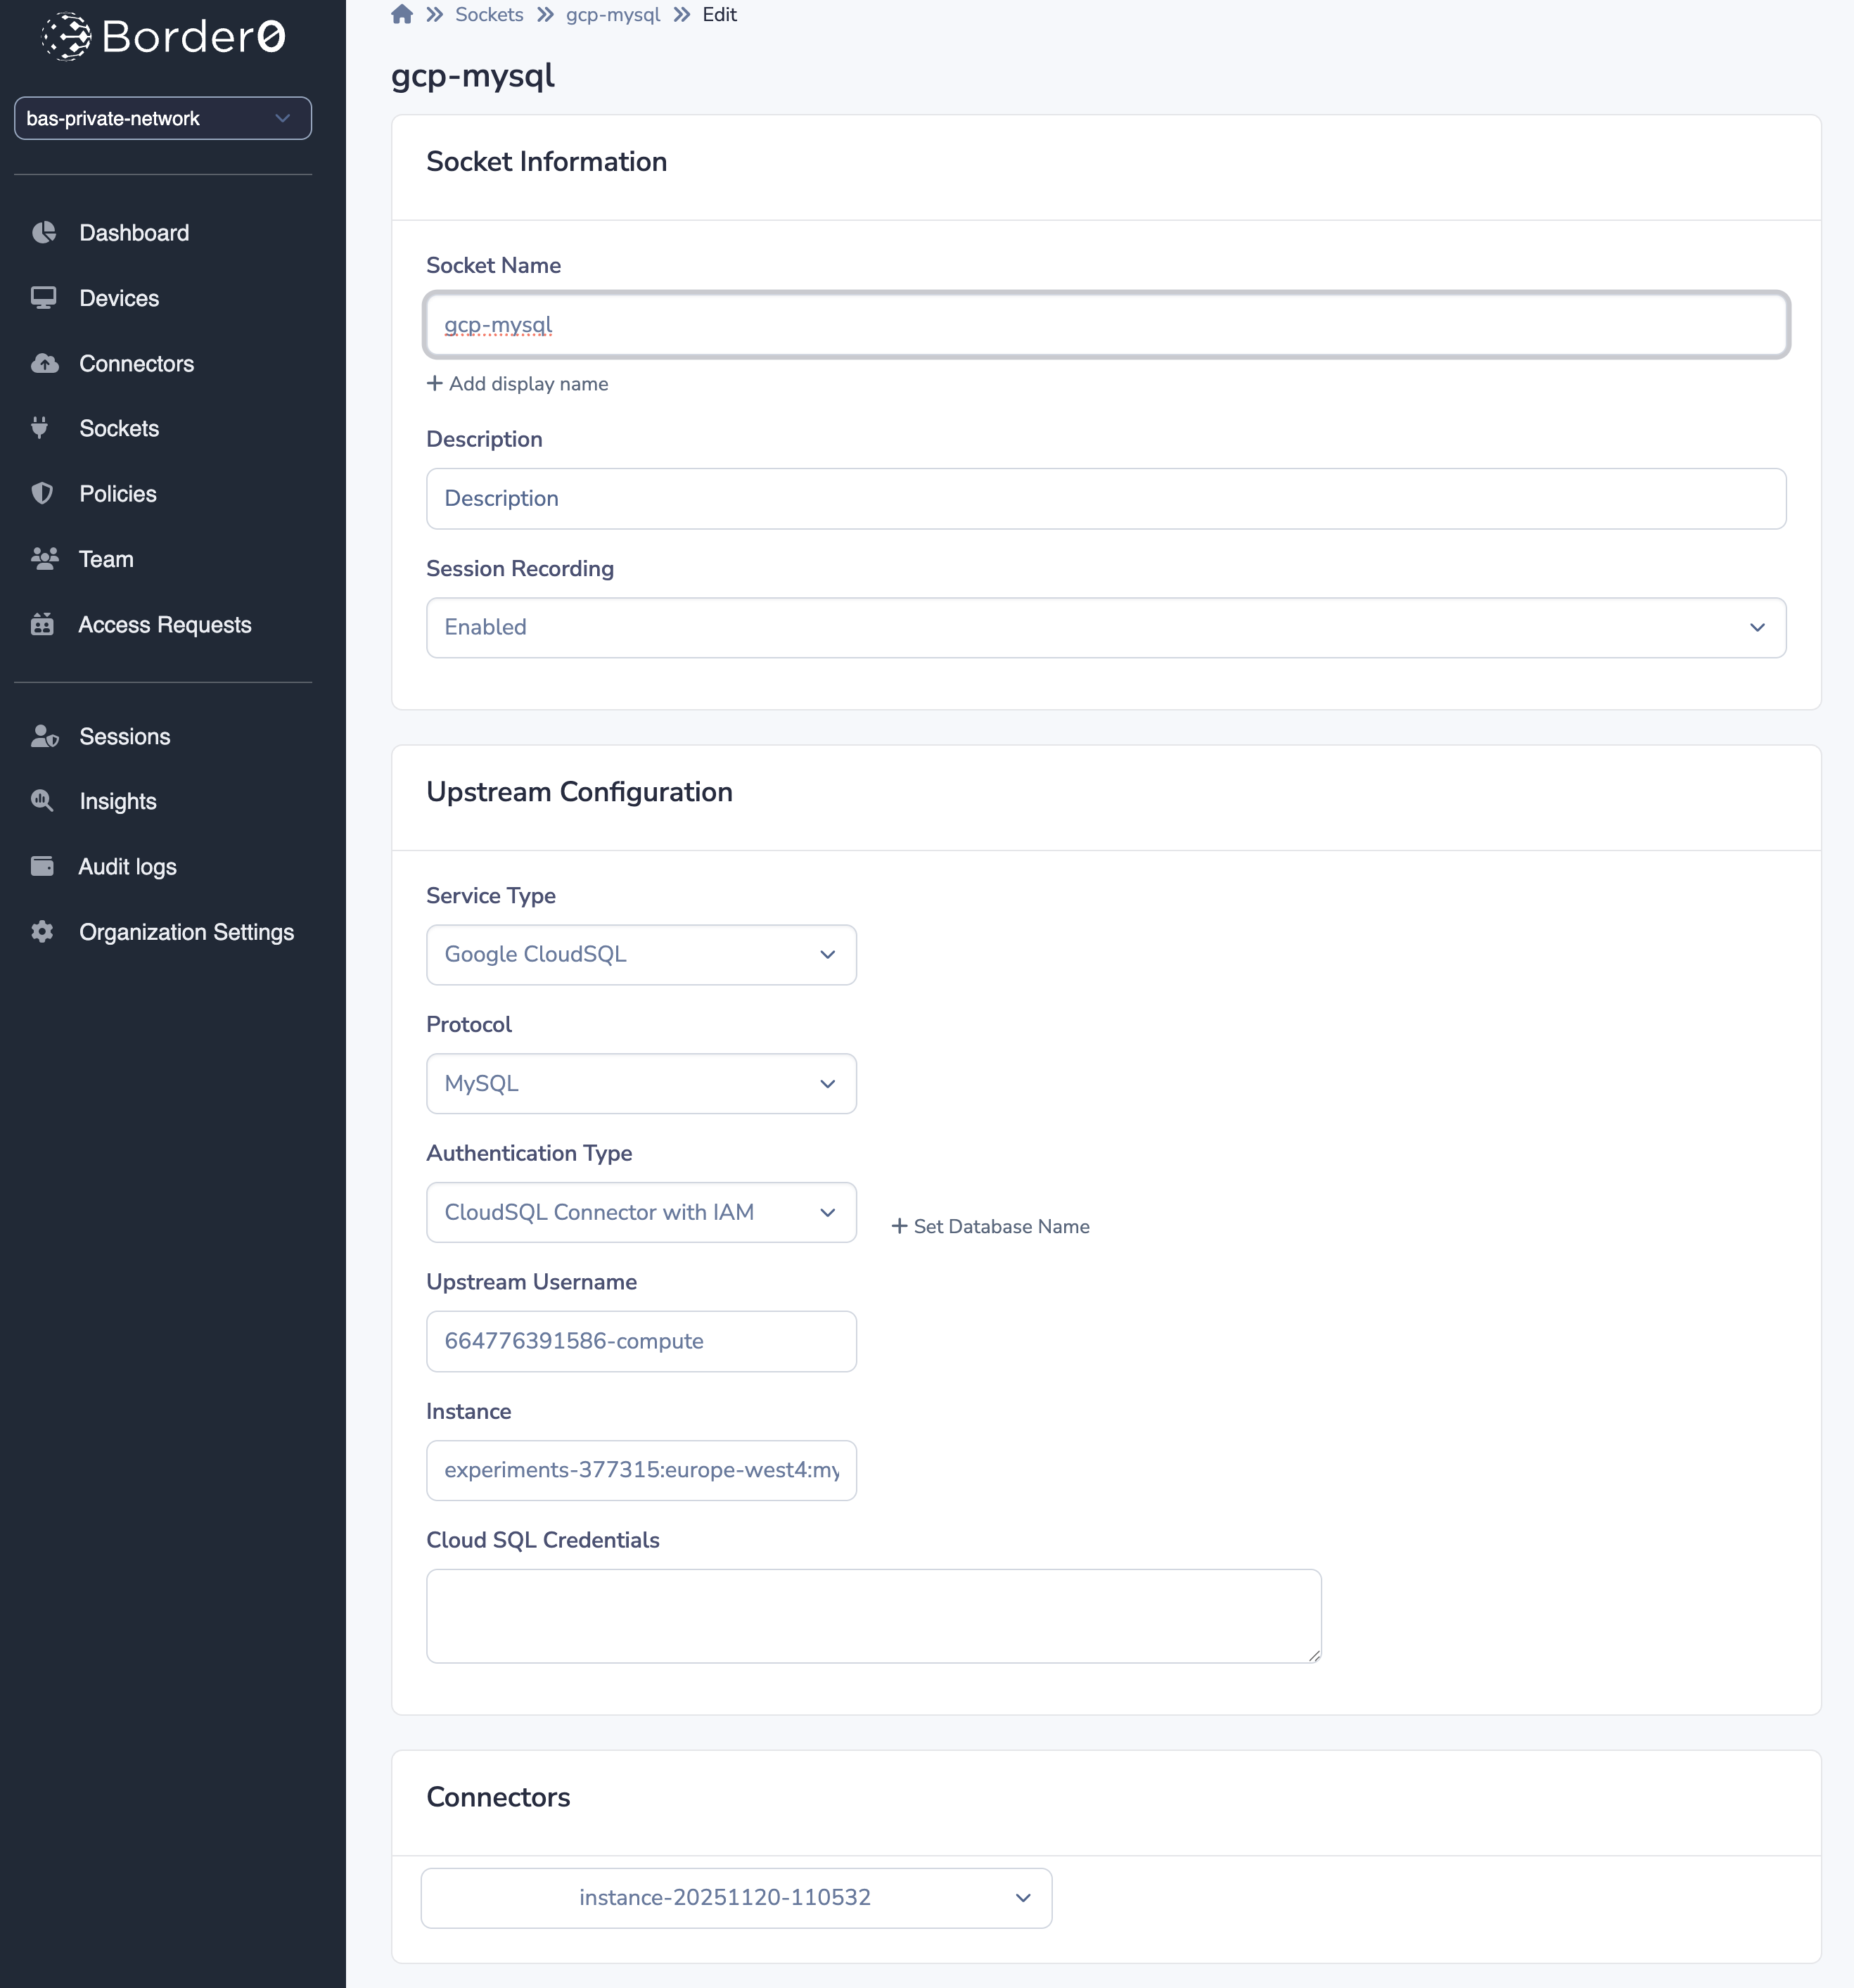Viewport: 1854px width, 1988px height.
Task: Click the gcp-mysql breadcrumb link
Action: (612, 15)
